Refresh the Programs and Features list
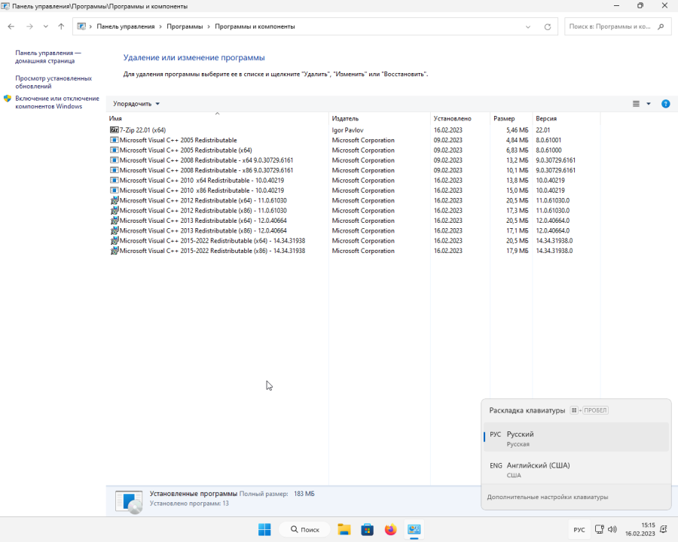 548,27
